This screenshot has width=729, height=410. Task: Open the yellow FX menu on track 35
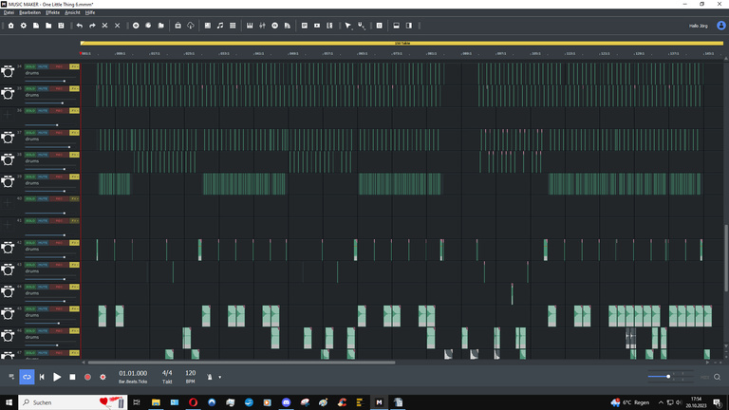pos(74,89)
